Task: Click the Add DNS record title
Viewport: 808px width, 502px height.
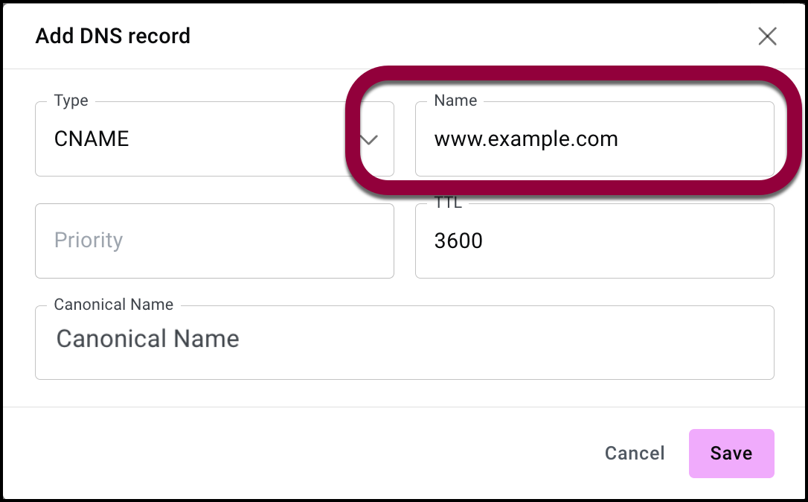Action: [x=113, y=36]
